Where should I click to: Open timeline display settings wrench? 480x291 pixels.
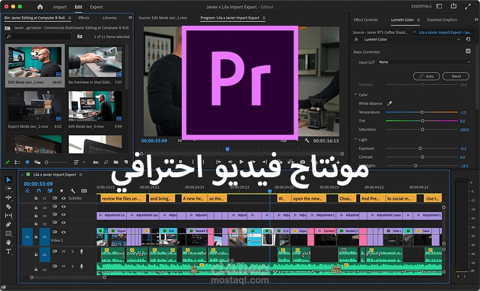pos(73,191)
